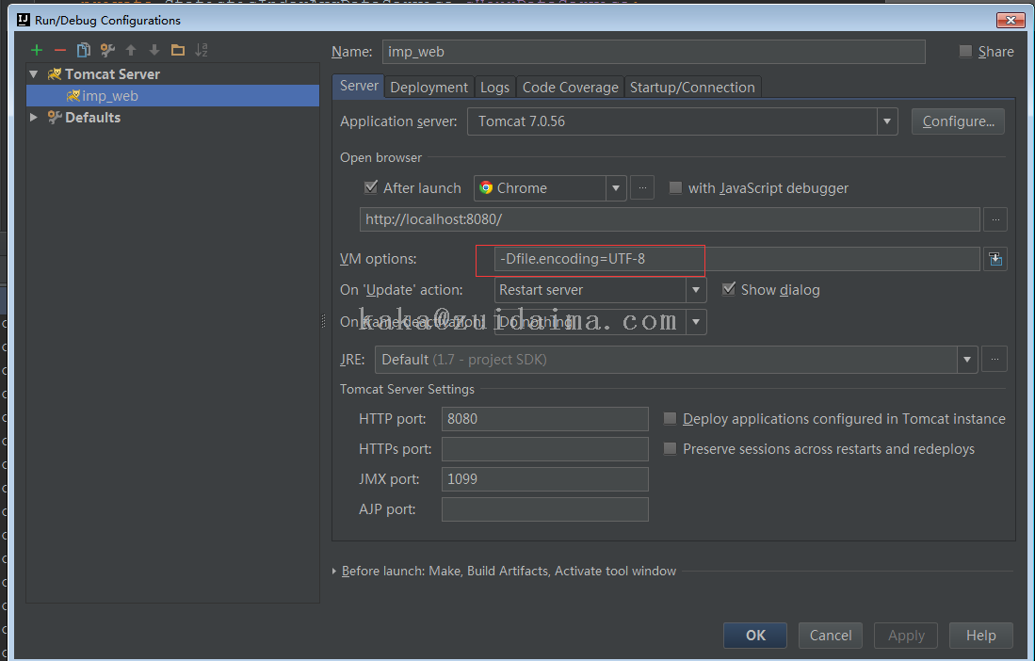The height and width of the screenshot is (661, 1035).
Task: Check Preserve sessions across restarts and redeploys
Action: (670, 449)
